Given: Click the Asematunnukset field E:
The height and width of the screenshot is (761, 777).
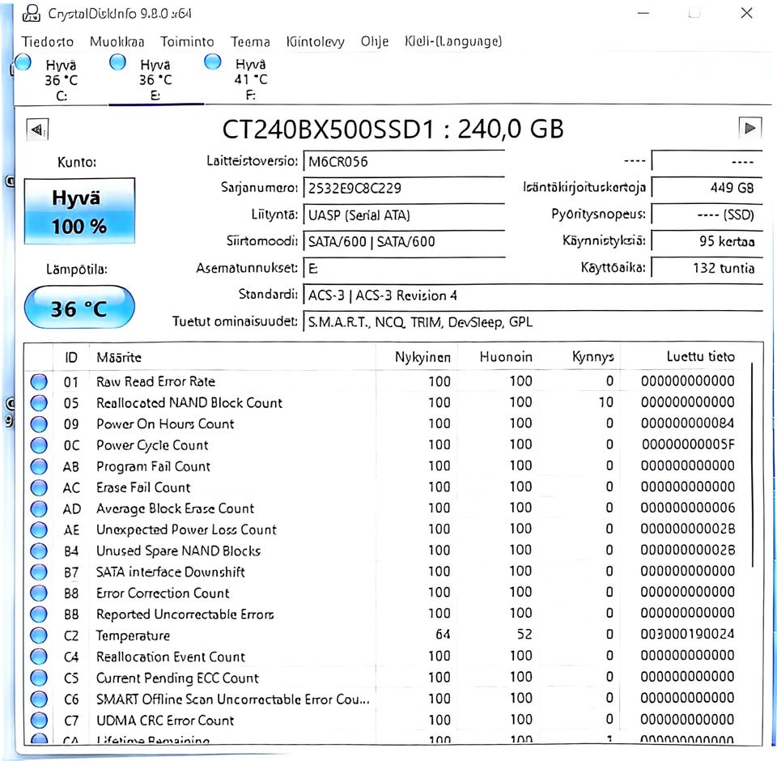Looking at the screenshot, I should 404,269.
